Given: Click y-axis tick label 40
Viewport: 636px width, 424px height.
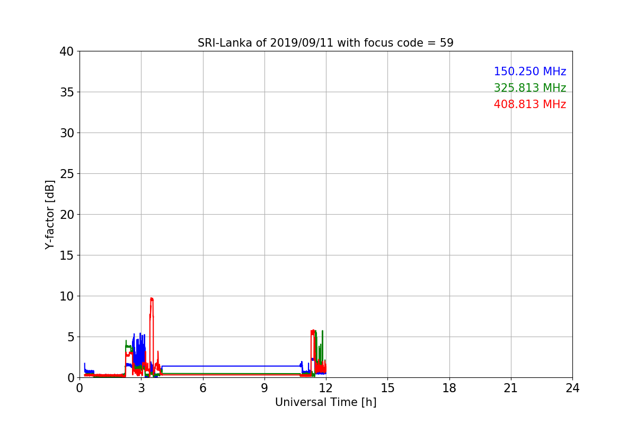Looking at the screenshot, I should pos(67,51).
